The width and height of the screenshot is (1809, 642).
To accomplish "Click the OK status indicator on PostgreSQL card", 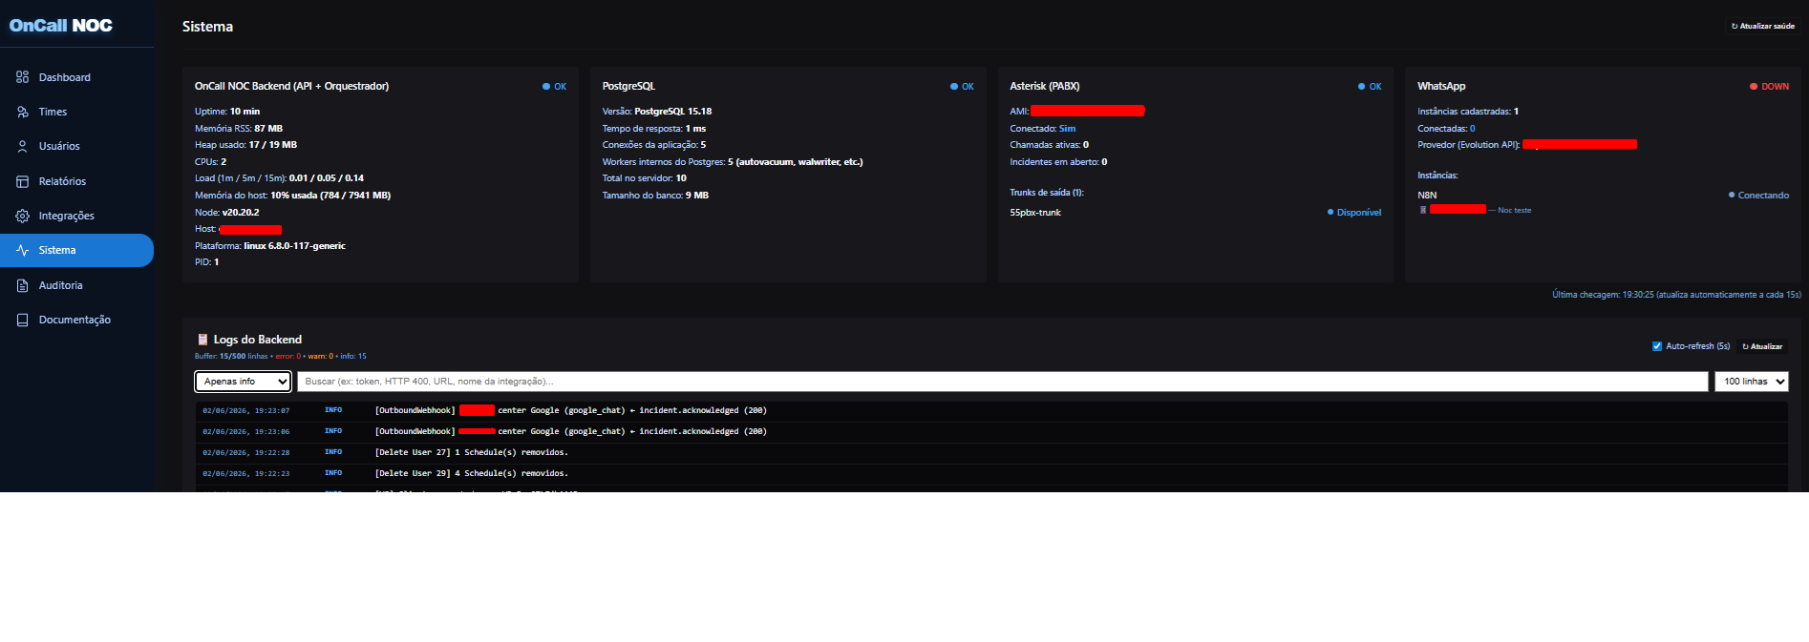I will pyautogui.click(x=962, y=87).
